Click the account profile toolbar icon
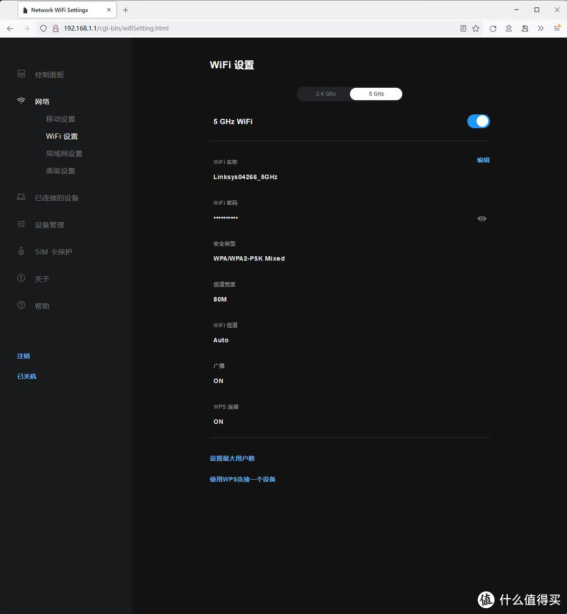This screenshot has height=614, width=567. coord(525,28)
